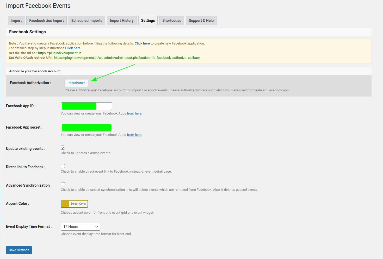The image size is (383, 259).
Task: Enable Advanced Synchronization checkbox
Action: 63,184
